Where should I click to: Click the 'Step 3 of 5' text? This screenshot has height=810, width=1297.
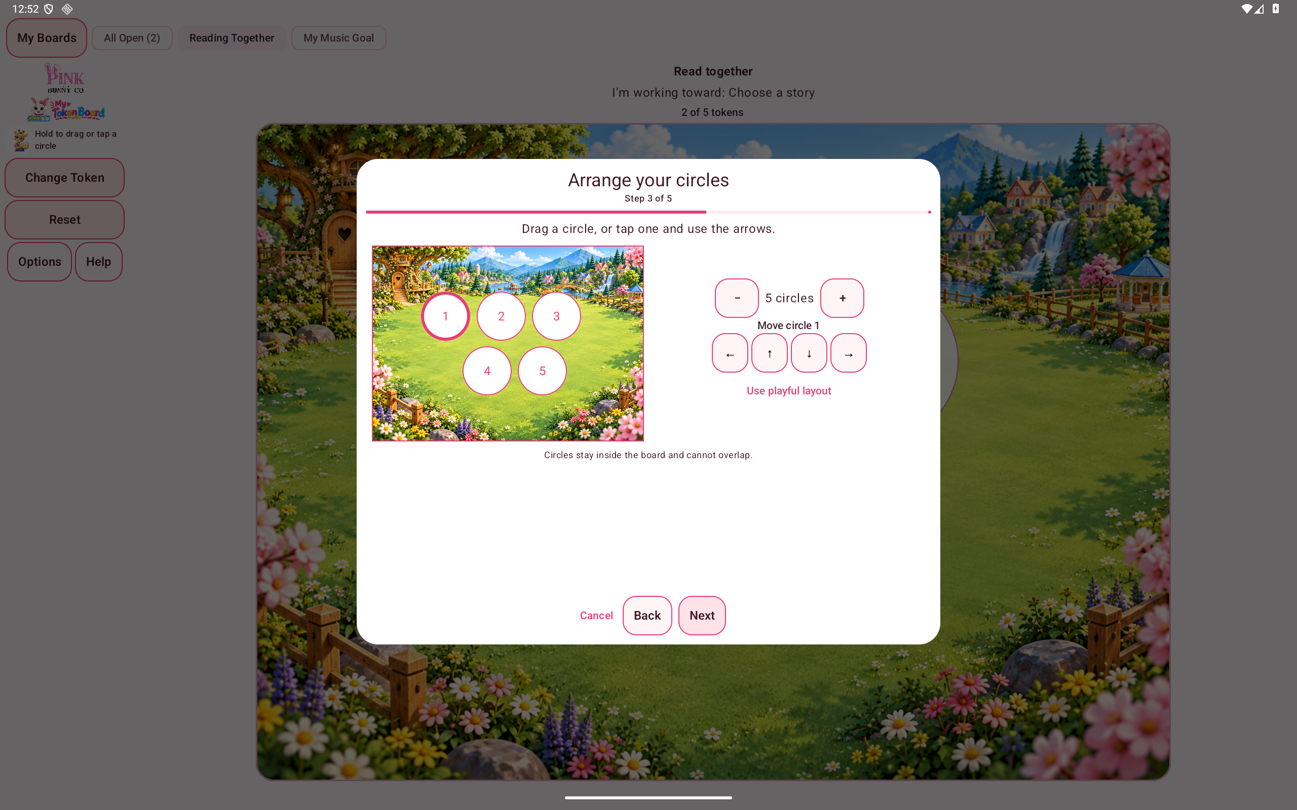point(648,198)
